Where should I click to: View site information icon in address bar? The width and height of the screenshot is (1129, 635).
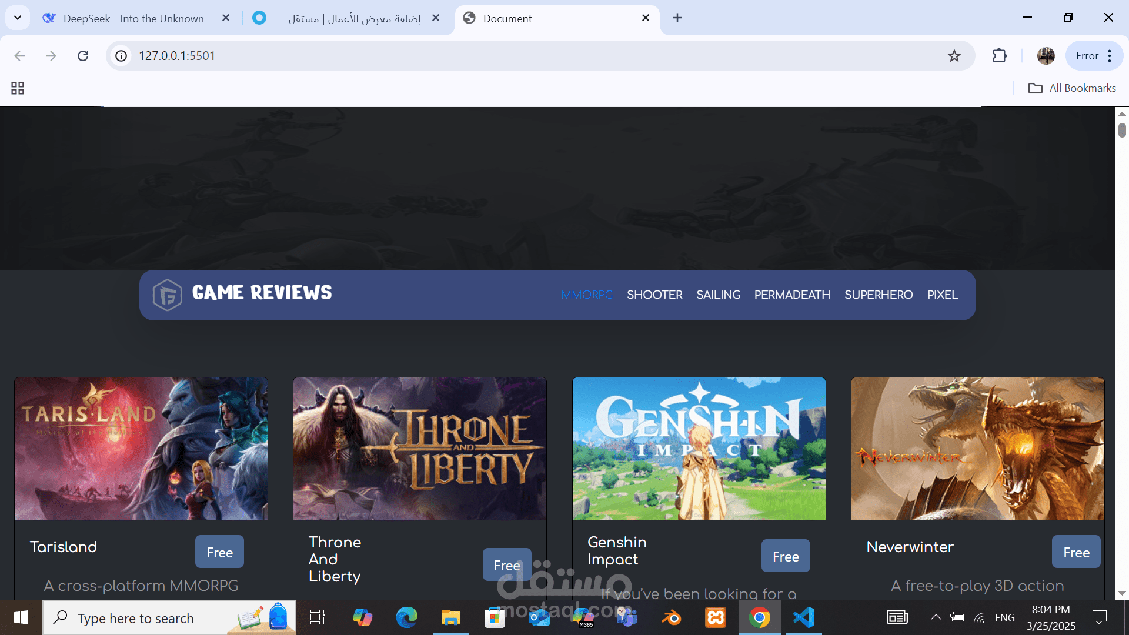(x=121, y=56)
